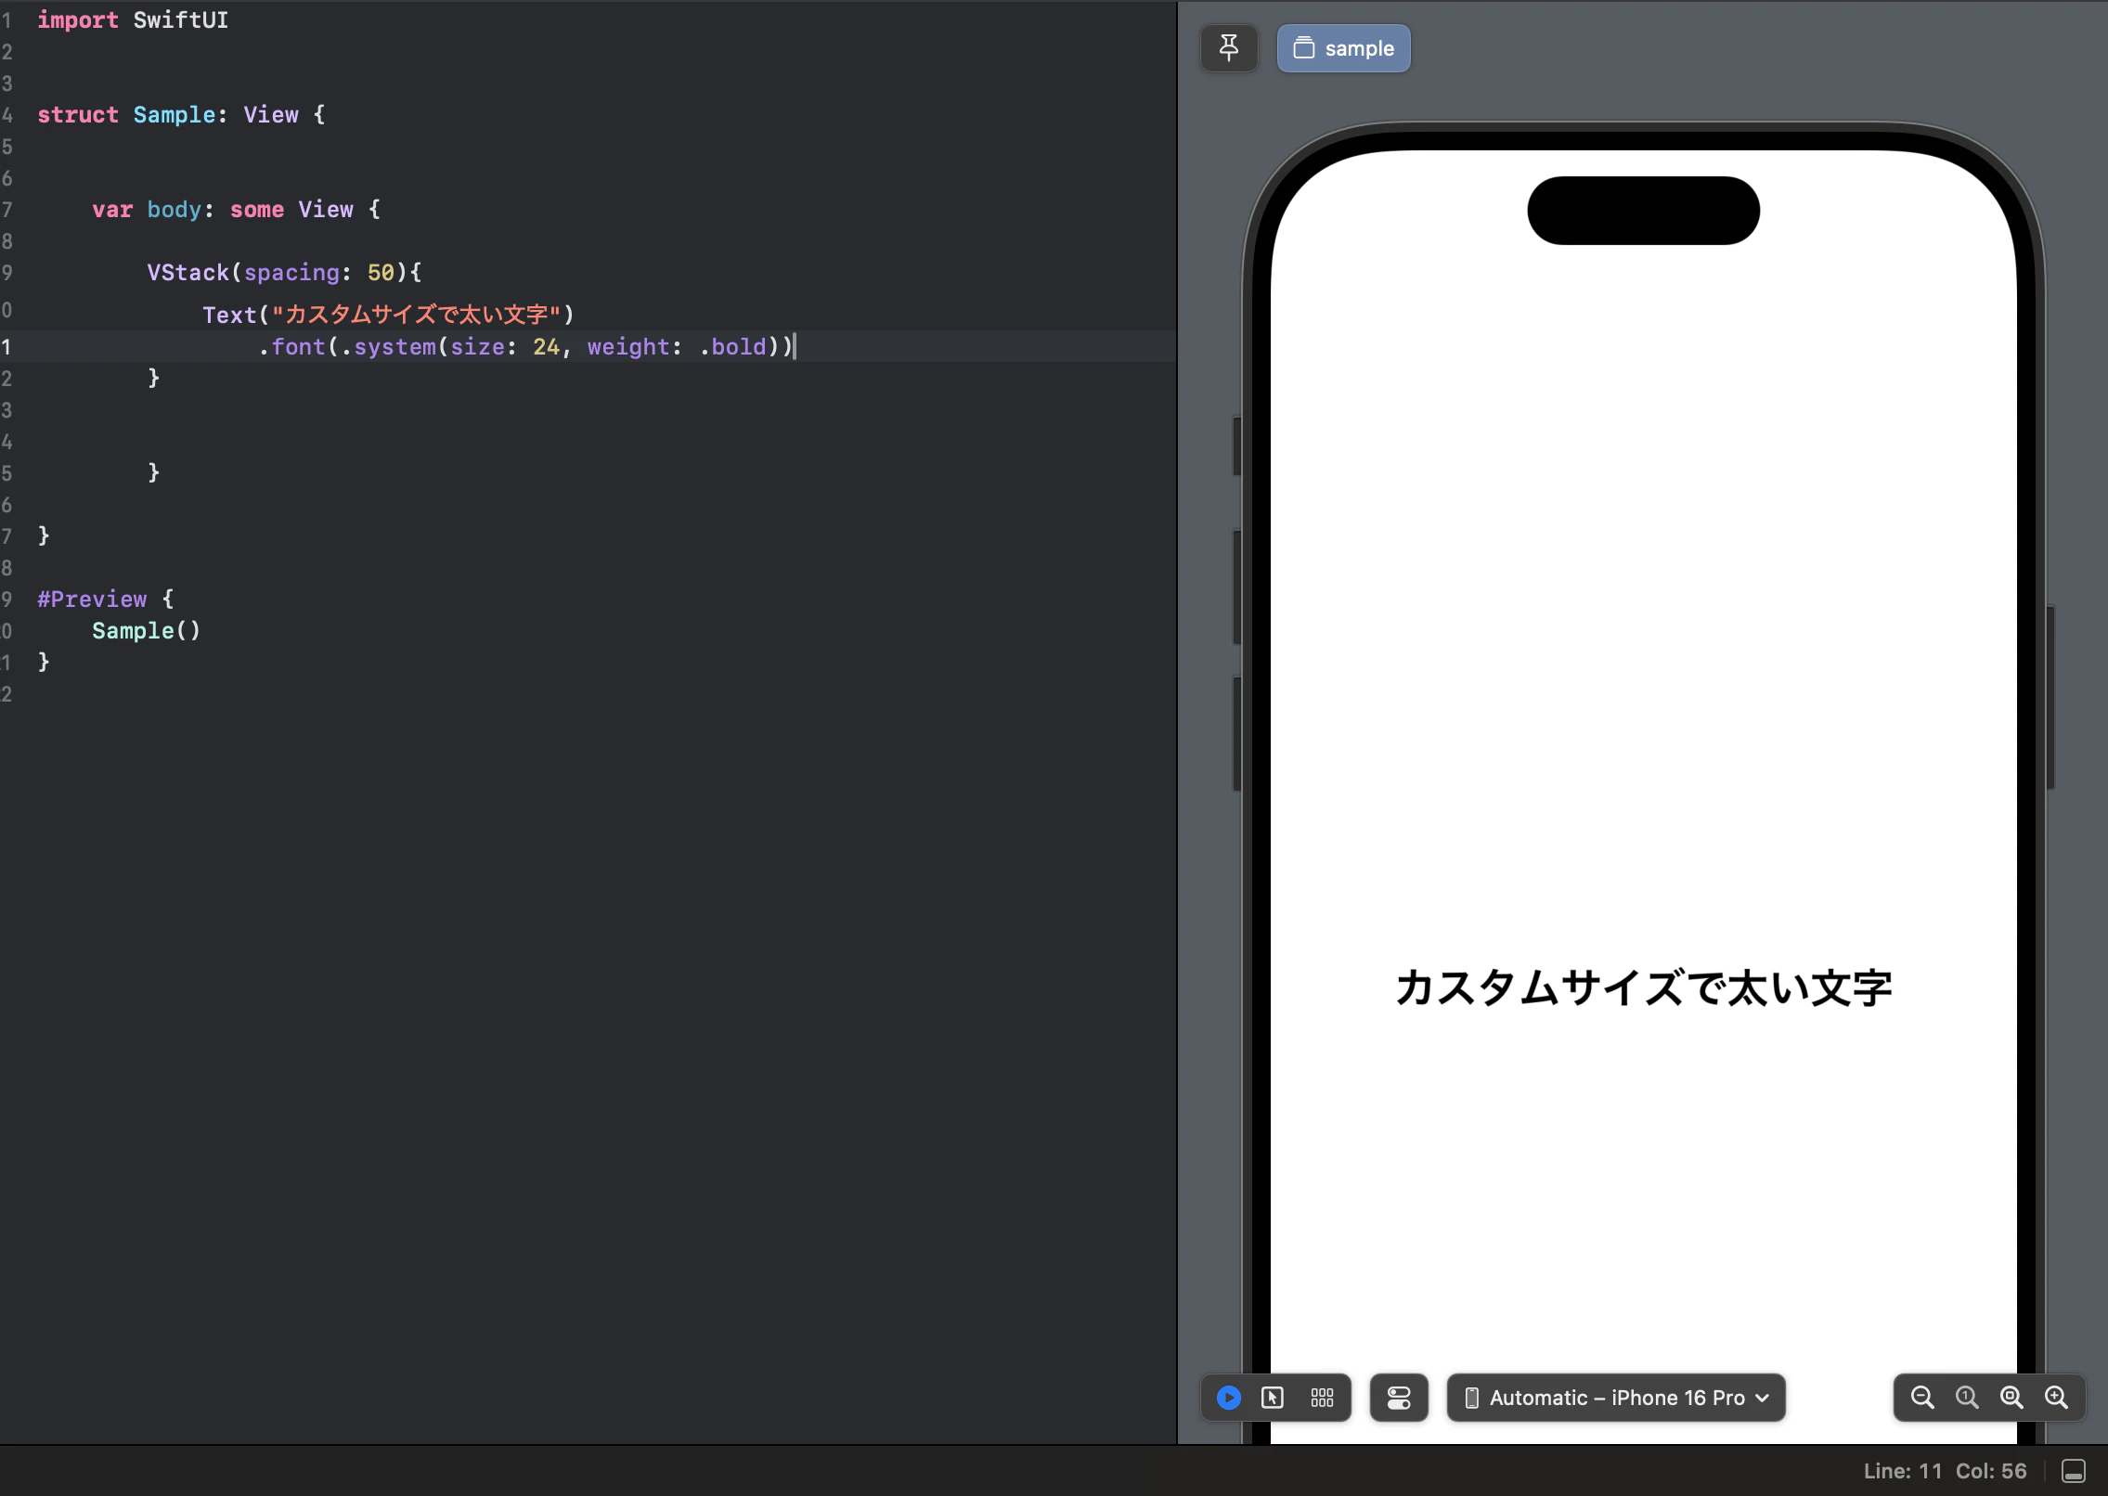This screenshot has height=1496, width=2108.
Task: Click the #Preview macro in the code
Action: 93,599
